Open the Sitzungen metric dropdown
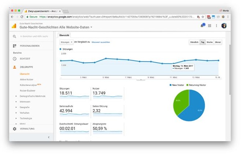The height and width of the screenshot is (154, 241). (x=66, y=42)
